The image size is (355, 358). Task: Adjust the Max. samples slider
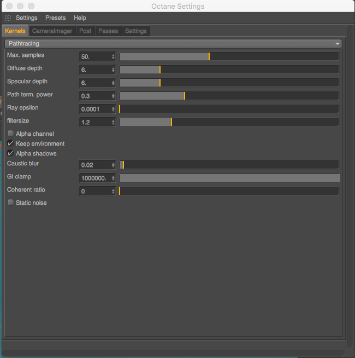point(229,56)
